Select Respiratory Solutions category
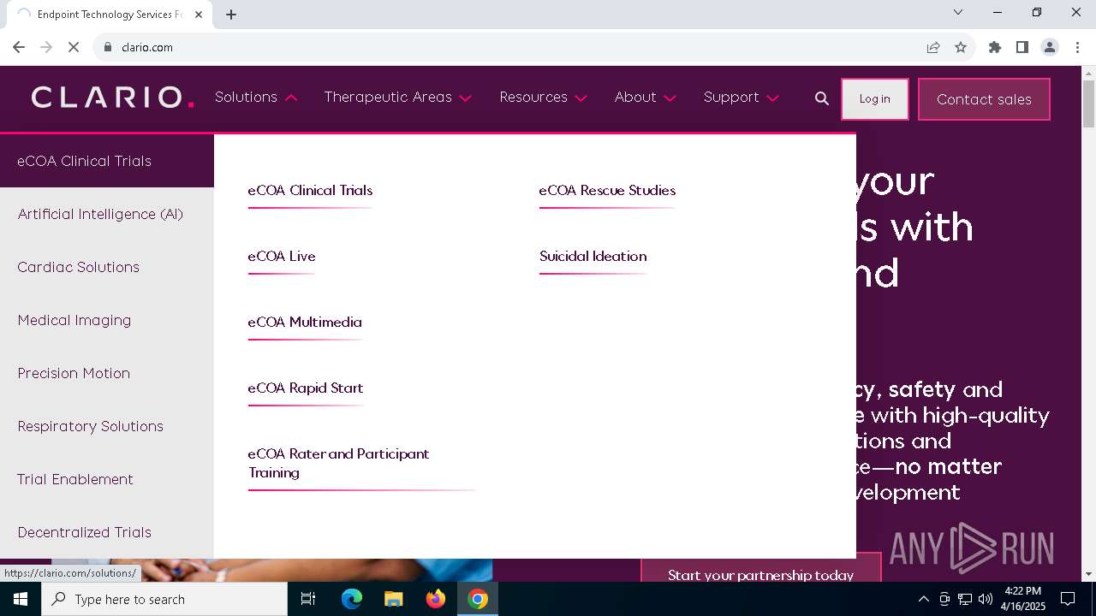Viewport: 1096px width, 616px height. click(x=107, y=426)
